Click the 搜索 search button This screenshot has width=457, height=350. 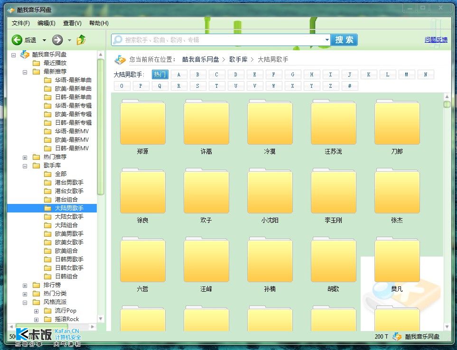point(344,40)
